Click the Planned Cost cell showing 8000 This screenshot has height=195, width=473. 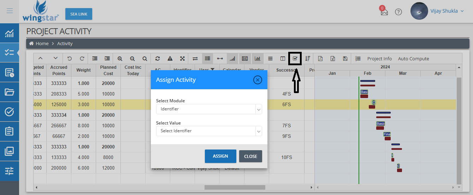(x=108, y=157)
